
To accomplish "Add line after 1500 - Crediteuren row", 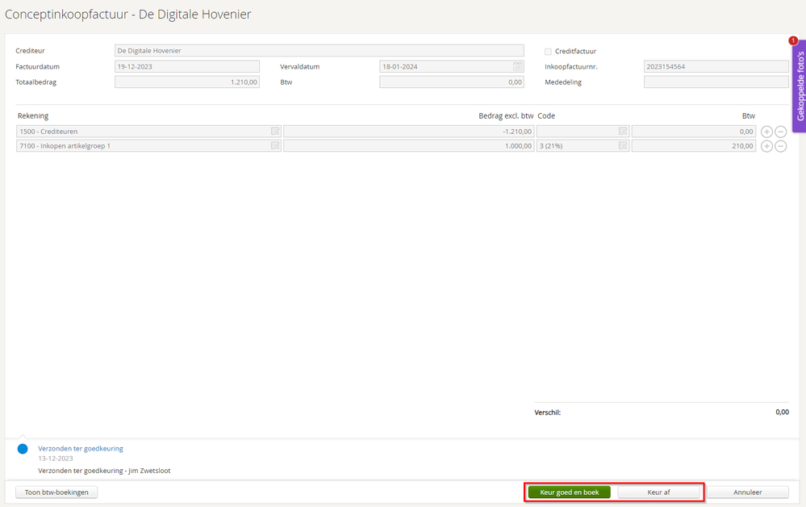I will tap(766, 132).
